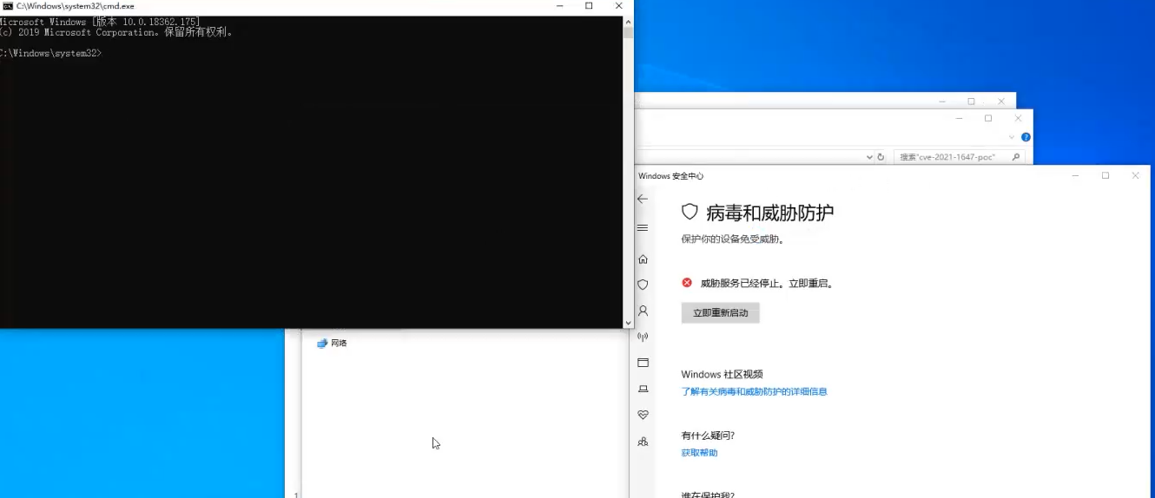Minimize the front File Explorer window with help icon
The image size is (1155, 498).
point(959,118)
